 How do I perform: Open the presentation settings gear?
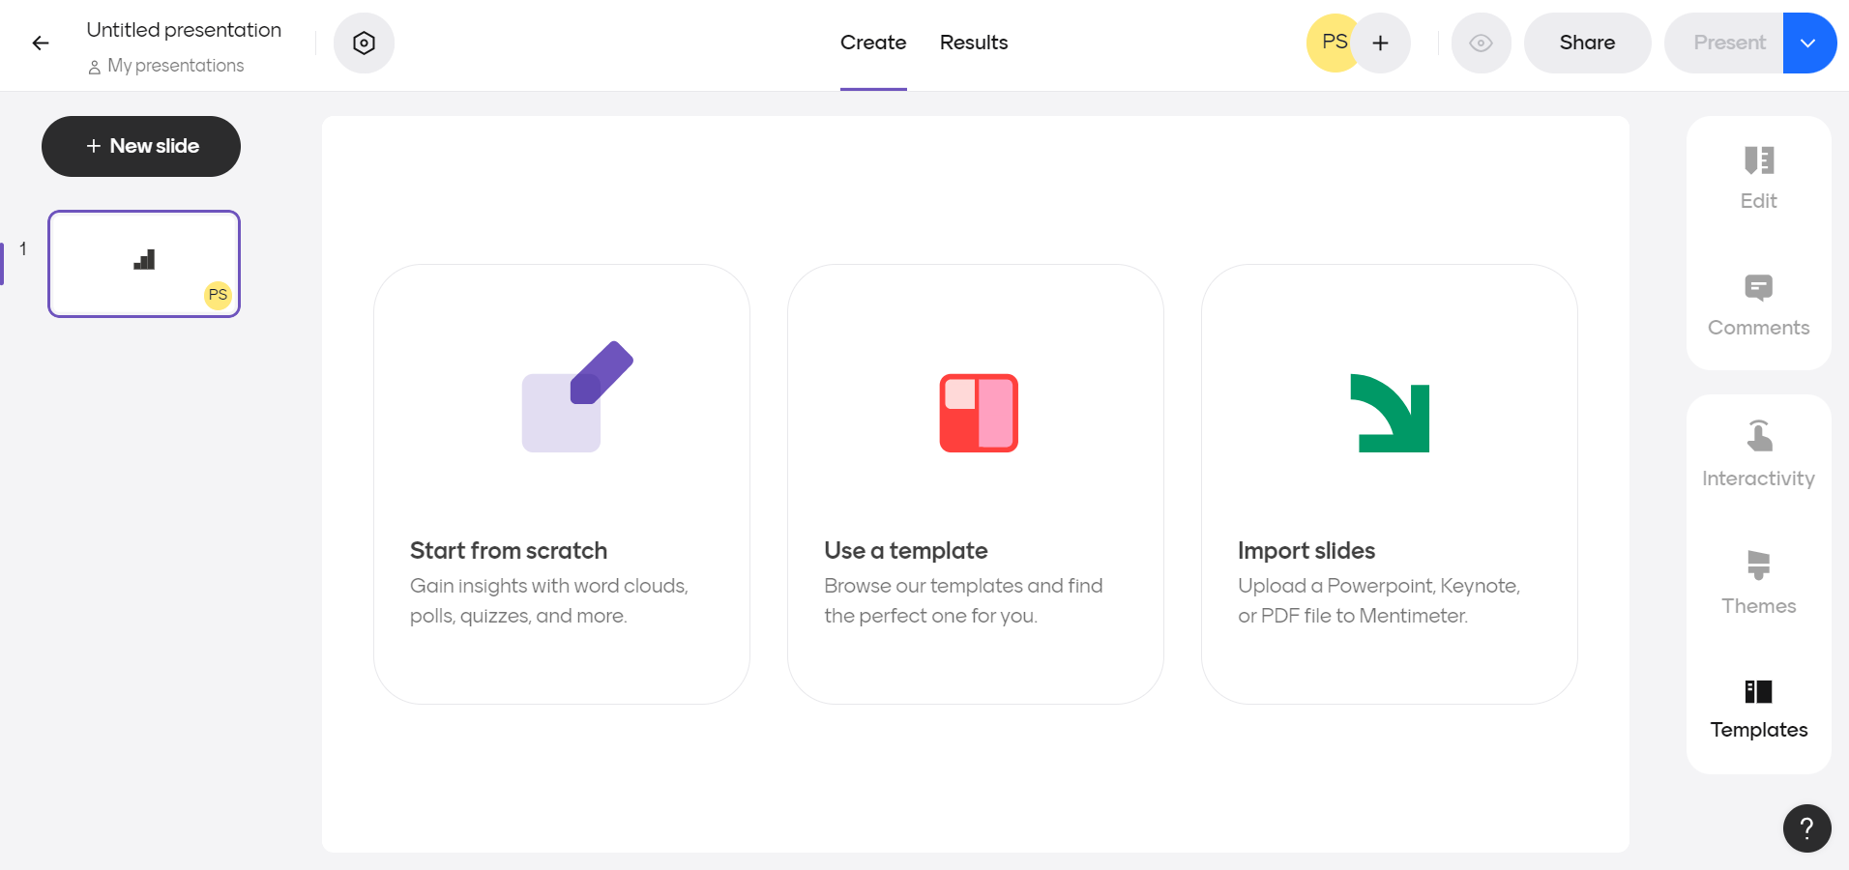point(364,43)
